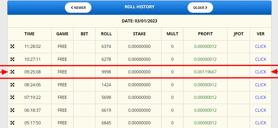Click the MULT column header
This screenshot has height=128, width=278.
[x=172, y=34]
